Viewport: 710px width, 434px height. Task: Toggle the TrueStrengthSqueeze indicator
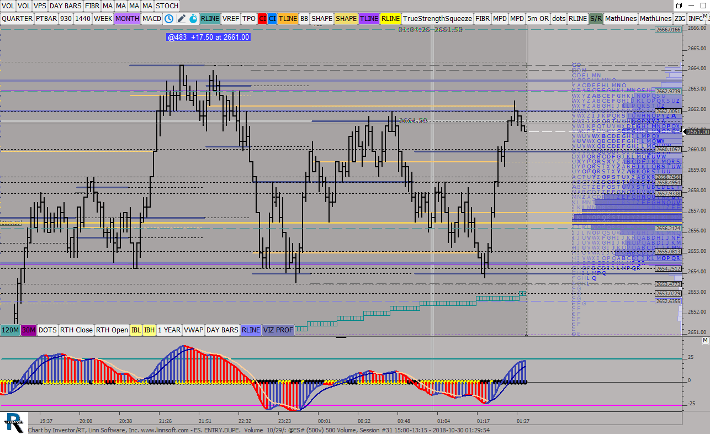437,18
